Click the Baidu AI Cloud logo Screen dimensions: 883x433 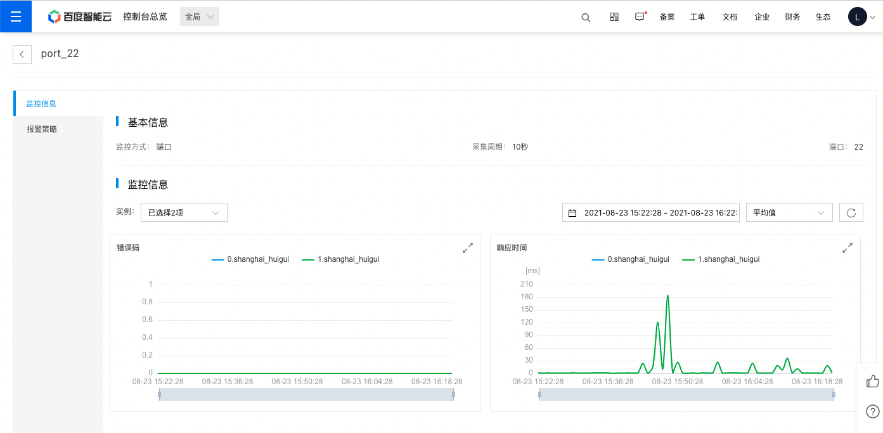tap(80, 17)
